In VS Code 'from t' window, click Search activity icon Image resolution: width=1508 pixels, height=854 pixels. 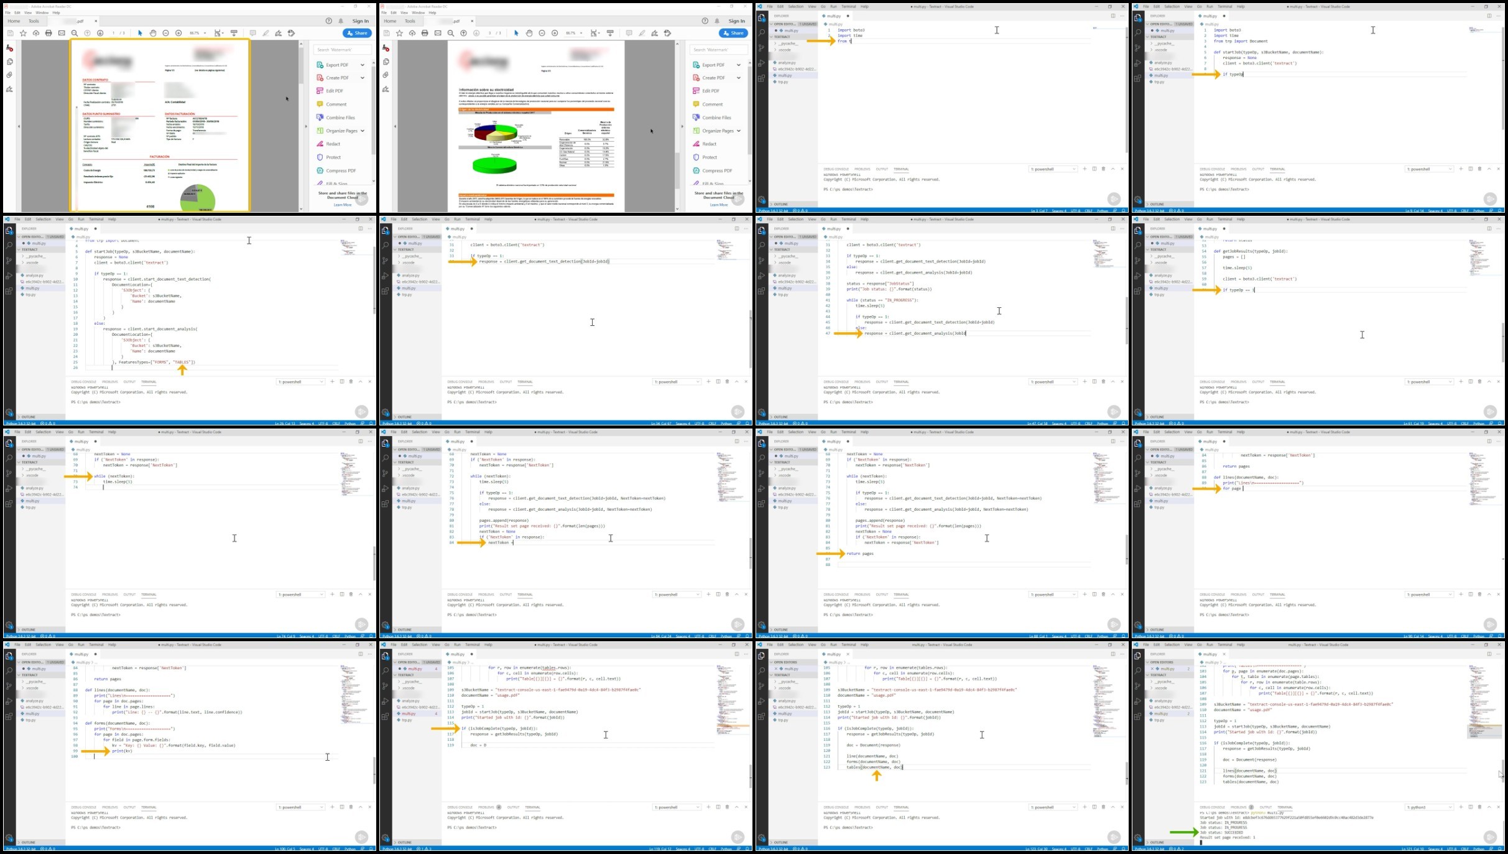click(761, 33)
